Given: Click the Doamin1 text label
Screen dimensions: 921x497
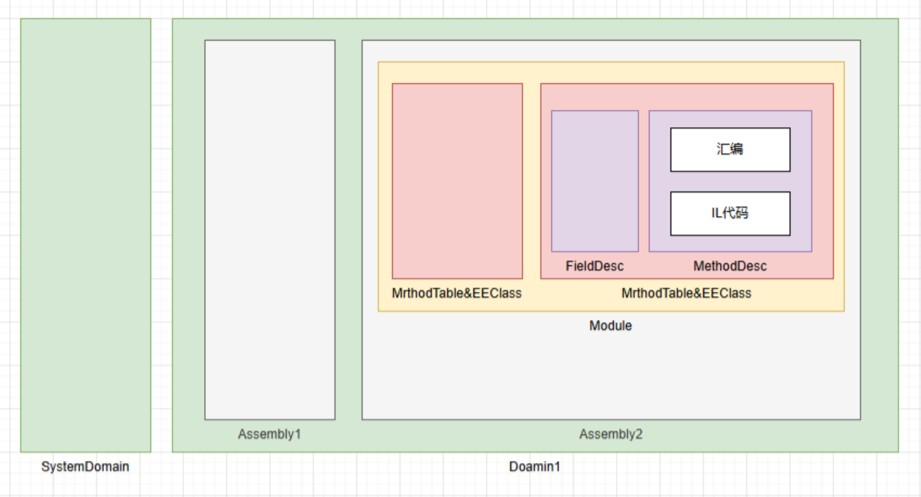Looking at the screenshot, I should point(535,467).
